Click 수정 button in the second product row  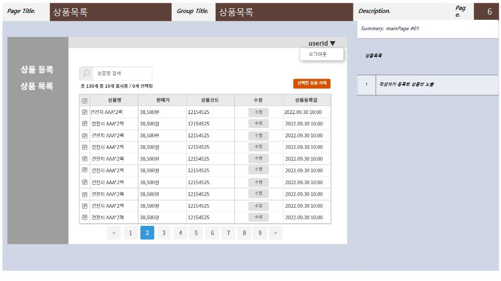click(258, 123)
